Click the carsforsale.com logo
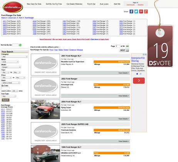 pyautogui.click(x=13, y=7)
